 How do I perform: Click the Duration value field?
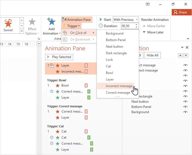pos(128,26)
